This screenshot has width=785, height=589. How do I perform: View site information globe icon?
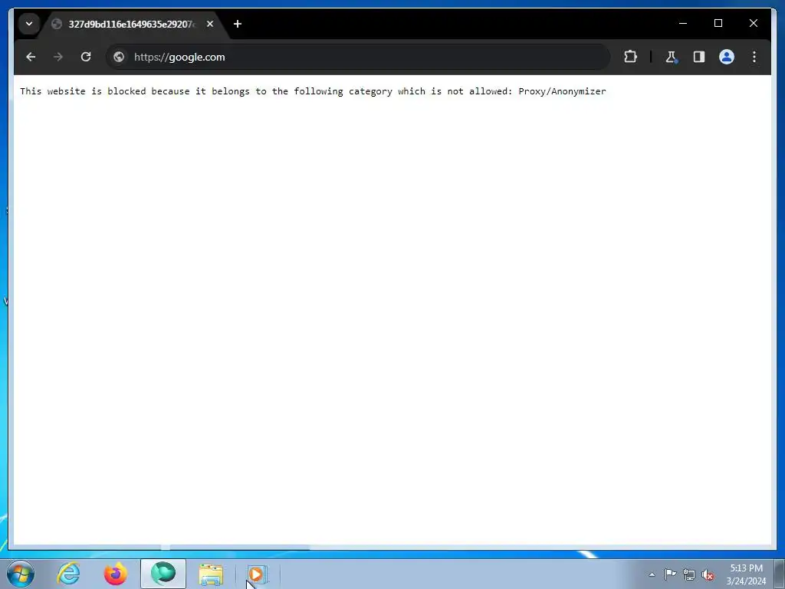click(119, 57)
